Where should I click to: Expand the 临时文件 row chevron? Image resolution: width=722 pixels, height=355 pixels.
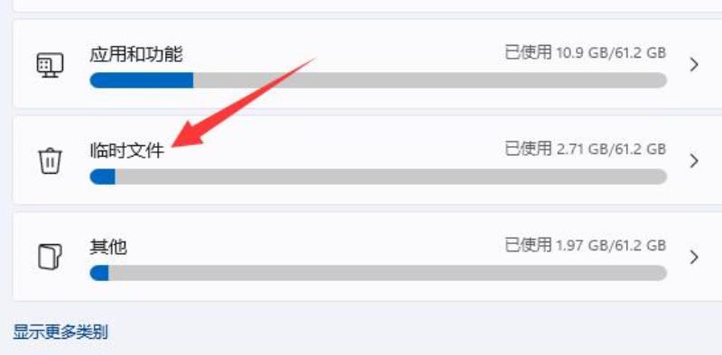694,160
